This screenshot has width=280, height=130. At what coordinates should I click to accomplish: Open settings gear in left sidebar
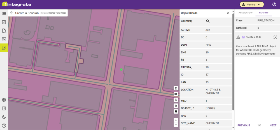(4, 100)
